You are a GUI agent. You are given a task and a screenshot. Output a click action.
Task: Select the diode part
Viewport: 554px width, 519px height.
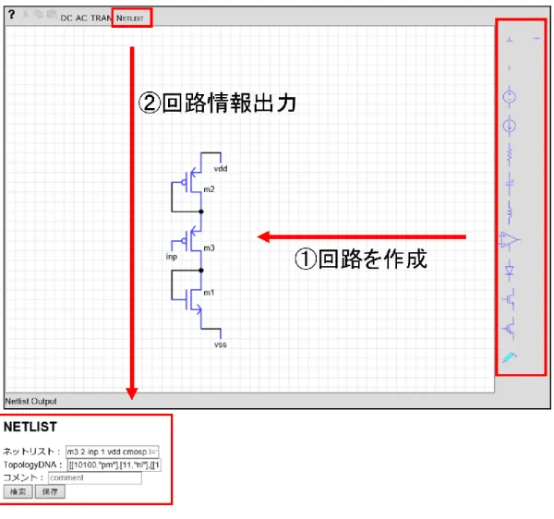click(509, 271)
